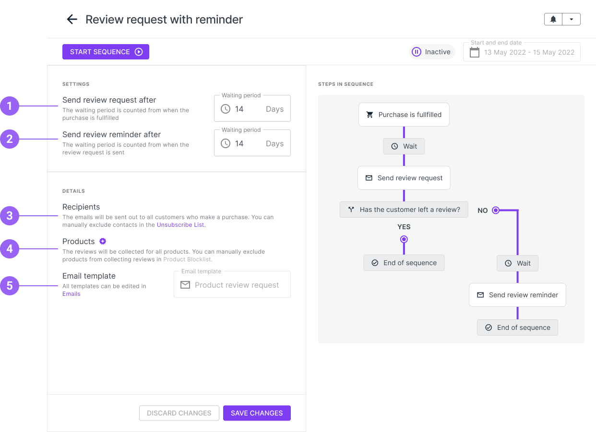Screen dimensions: 596x432
Task: Click the back arrow icon
Action: click(x=72, y=19)
